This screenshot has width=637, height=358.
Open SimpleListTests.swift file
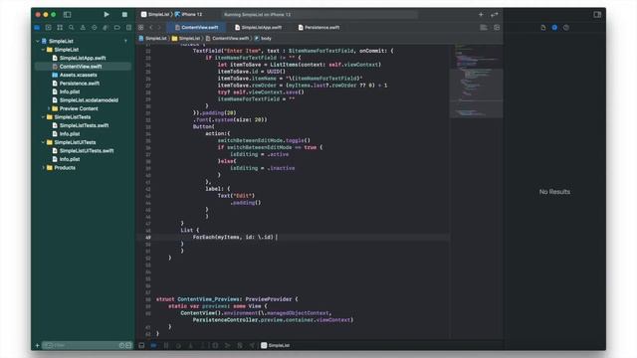[x=83, y=125]
